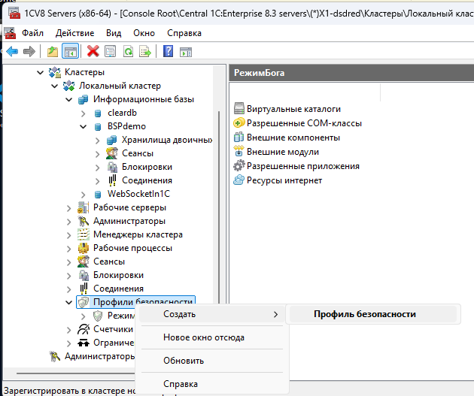
Task: Click the cleardb database icon
Action: pos(98,113)
